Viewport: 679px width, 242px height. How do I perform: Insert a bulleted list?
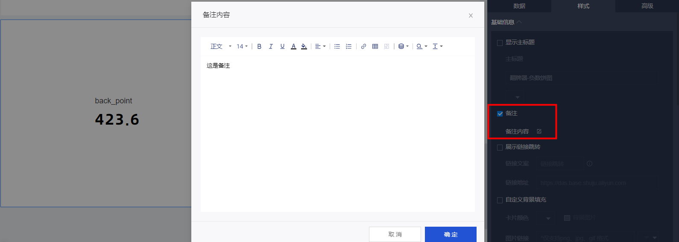(337, 46)
